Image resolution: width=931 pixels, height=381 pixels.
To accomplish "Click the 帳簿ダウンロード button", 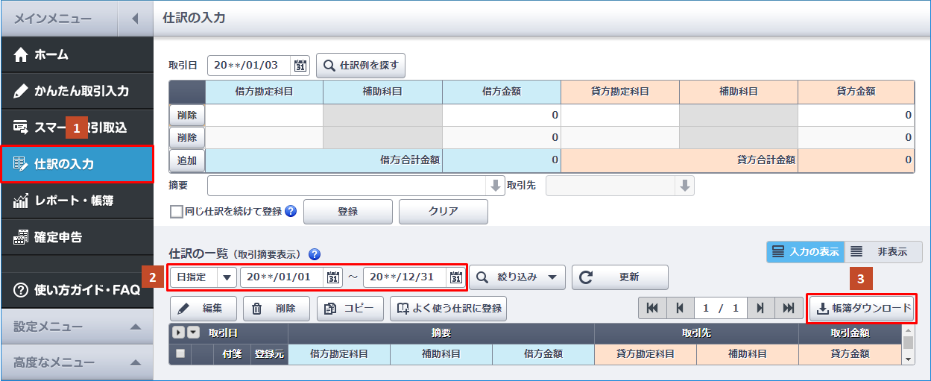I will point(863,309).
